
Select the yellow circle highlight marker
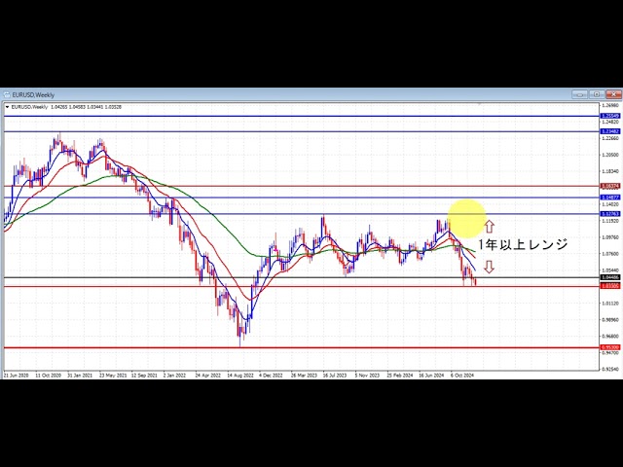point(468,220)
